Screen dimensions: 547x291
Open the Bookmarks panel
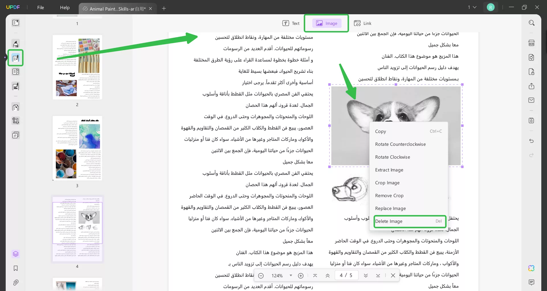tap(16, 268)
